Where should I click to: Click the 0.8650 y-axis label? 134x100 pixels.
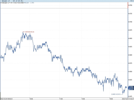pyautogui.click(x=130, y=38)
